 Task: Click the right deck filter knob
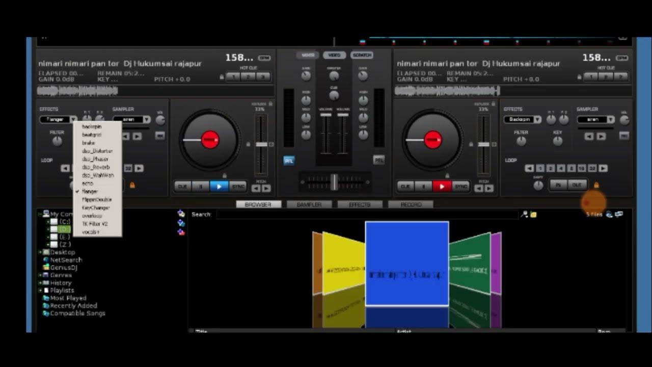point(521,141)
